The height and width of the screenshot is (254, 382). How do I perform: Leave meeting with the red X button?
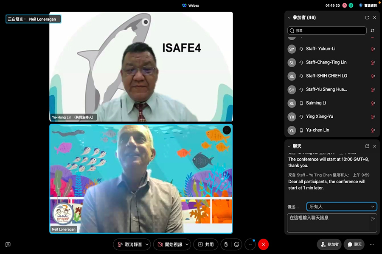point(263,245)
